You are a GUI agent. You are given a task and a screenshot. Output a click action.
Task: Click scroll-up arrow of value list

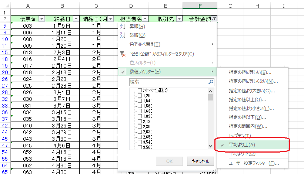[211, 91]
